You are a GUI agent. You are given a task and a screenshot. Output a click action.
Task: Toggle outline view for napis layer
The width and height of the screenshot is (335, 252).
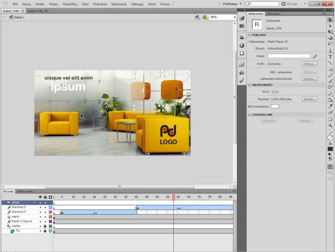[x=50, y=217]
